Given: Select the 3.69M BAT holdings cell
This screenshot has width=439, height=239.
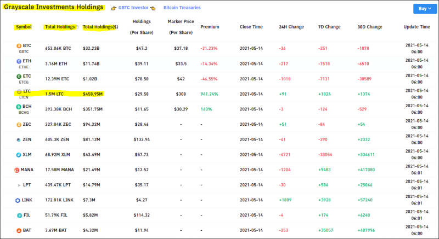Looking at the screenshot, I should (56, 230).
